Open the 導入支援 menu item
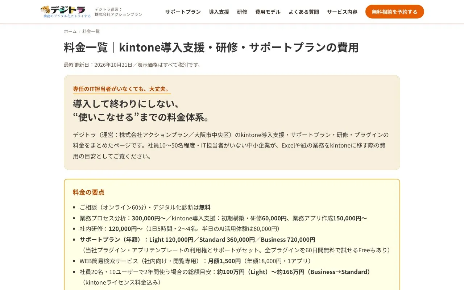The height and width of the screenshot is (290, 464). (x=219, y=12)
